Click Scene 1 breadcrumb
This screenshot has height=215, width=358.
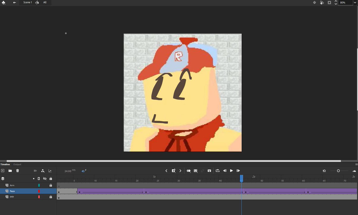tap(27, 2)
